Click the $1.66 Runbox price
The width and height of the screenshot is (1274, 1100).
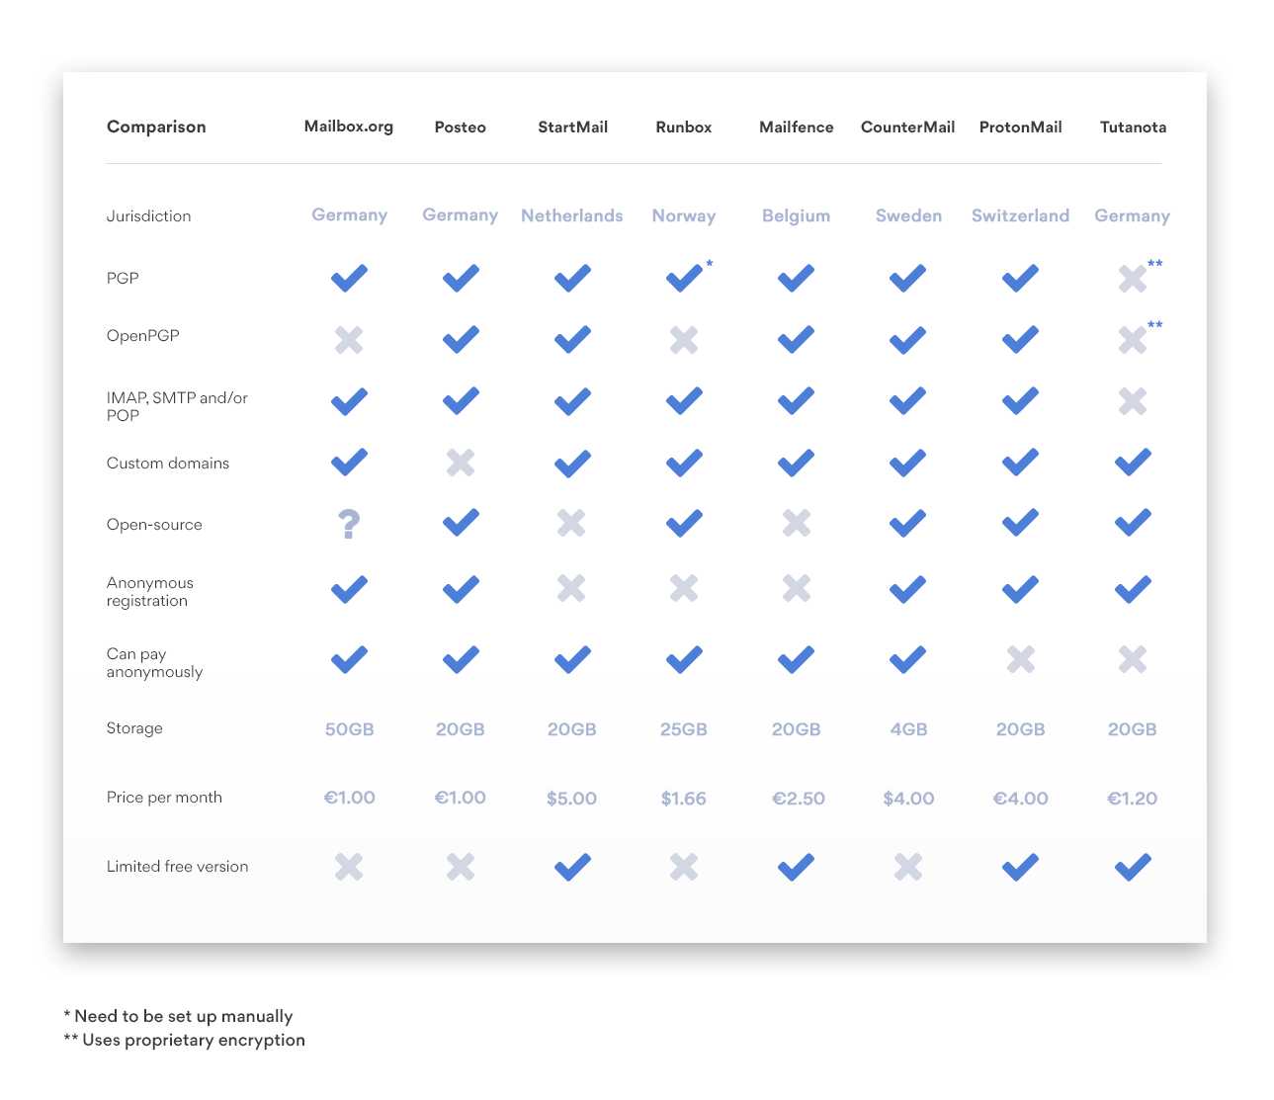684,799
